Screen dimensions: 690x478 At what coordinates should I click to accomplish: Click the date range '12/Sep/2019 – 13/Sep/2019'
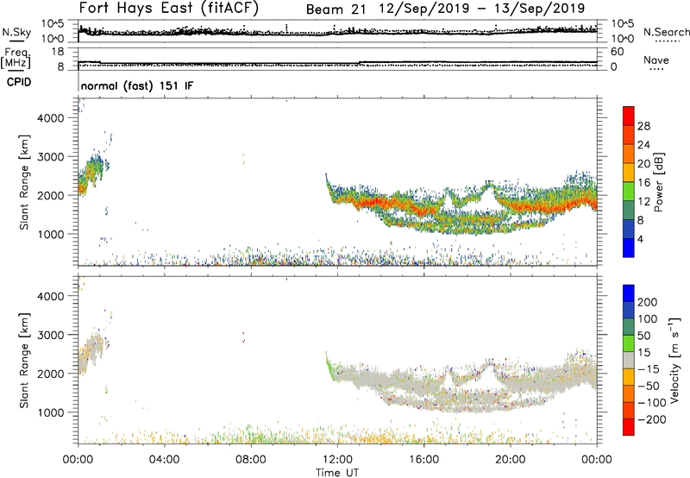click(x=482, y=9)
